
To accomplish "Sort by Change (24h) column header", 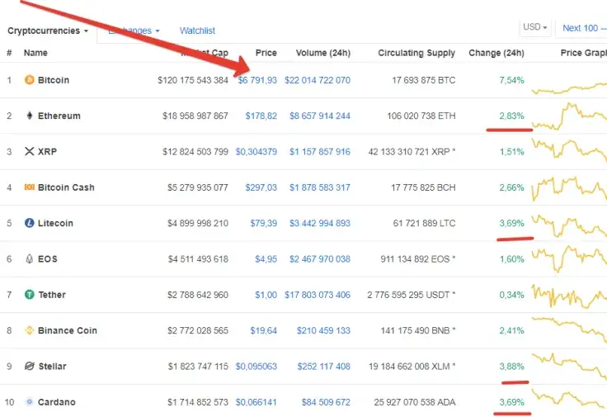I will coord(496,53).
